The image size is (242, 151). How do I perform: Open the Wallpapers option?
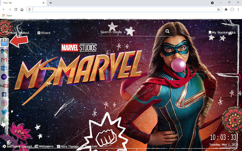coord(44,146)
